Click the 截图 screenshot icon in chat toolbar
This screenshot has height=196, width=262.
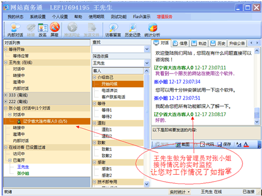tap(182, 145)
